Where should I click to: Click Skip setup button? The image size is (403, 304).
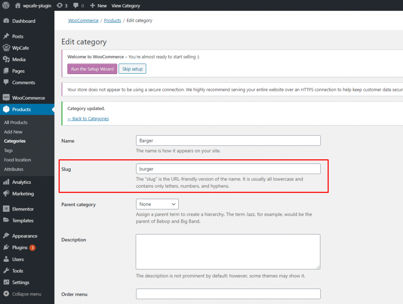(x=132, y=69)
